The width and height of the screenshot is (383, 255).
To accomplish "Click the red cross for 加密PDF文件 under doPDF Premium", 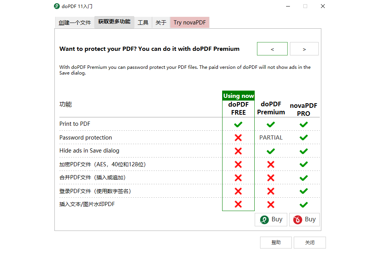I will 271,164.
